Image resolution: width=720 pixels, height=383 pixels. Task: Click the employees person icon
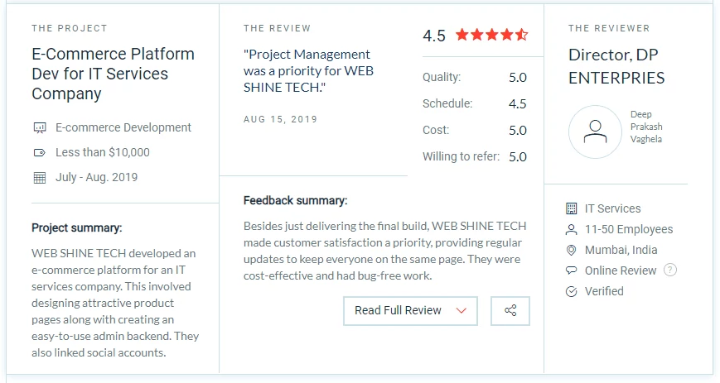pos(571,229)
